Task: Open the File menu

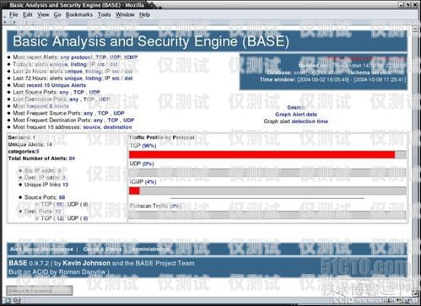Action: [13, 14]
